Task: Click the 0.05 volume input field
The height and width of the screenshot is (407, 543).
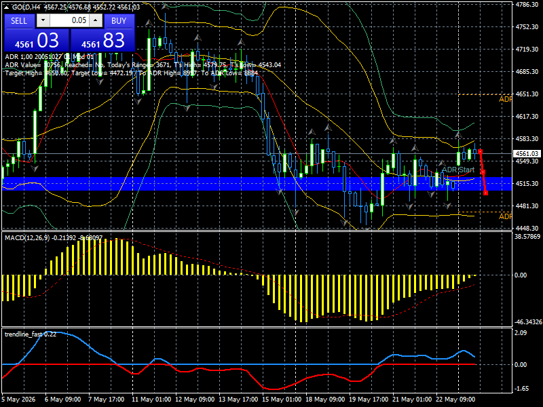Action: tap(69, 20)
